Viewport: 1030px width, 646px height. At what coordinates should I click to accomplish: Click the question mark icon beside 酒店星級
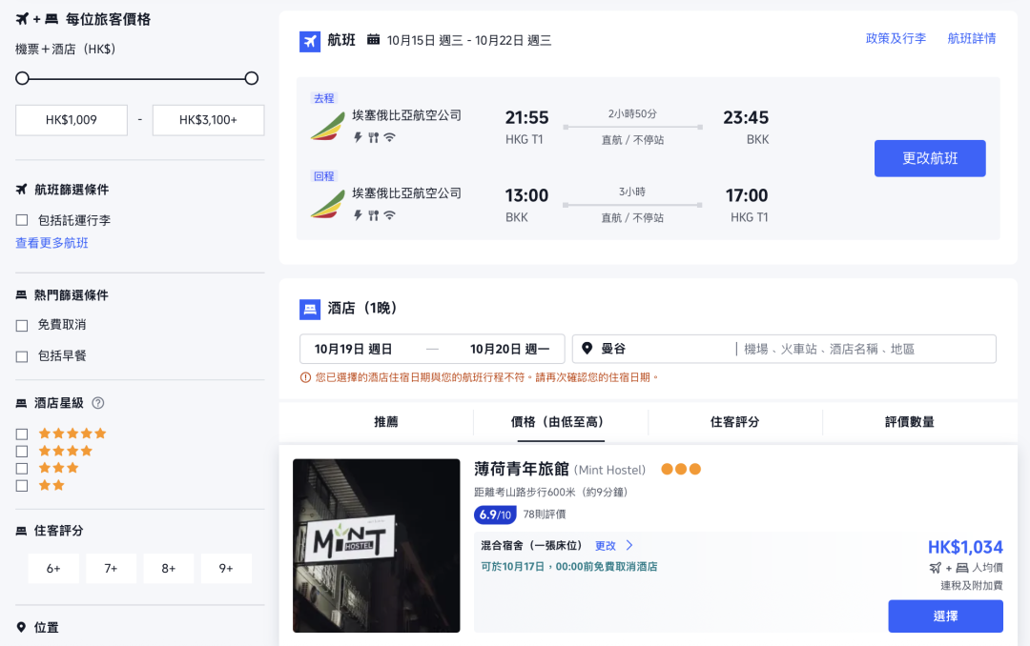click(x=98, y=403)
